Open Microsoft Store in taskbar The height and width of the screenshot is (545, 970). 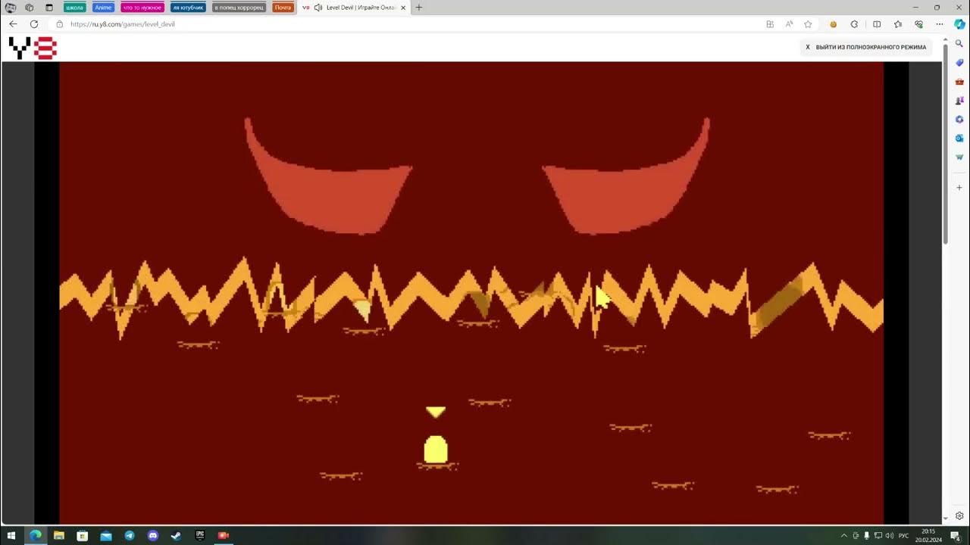pos(83,536)
